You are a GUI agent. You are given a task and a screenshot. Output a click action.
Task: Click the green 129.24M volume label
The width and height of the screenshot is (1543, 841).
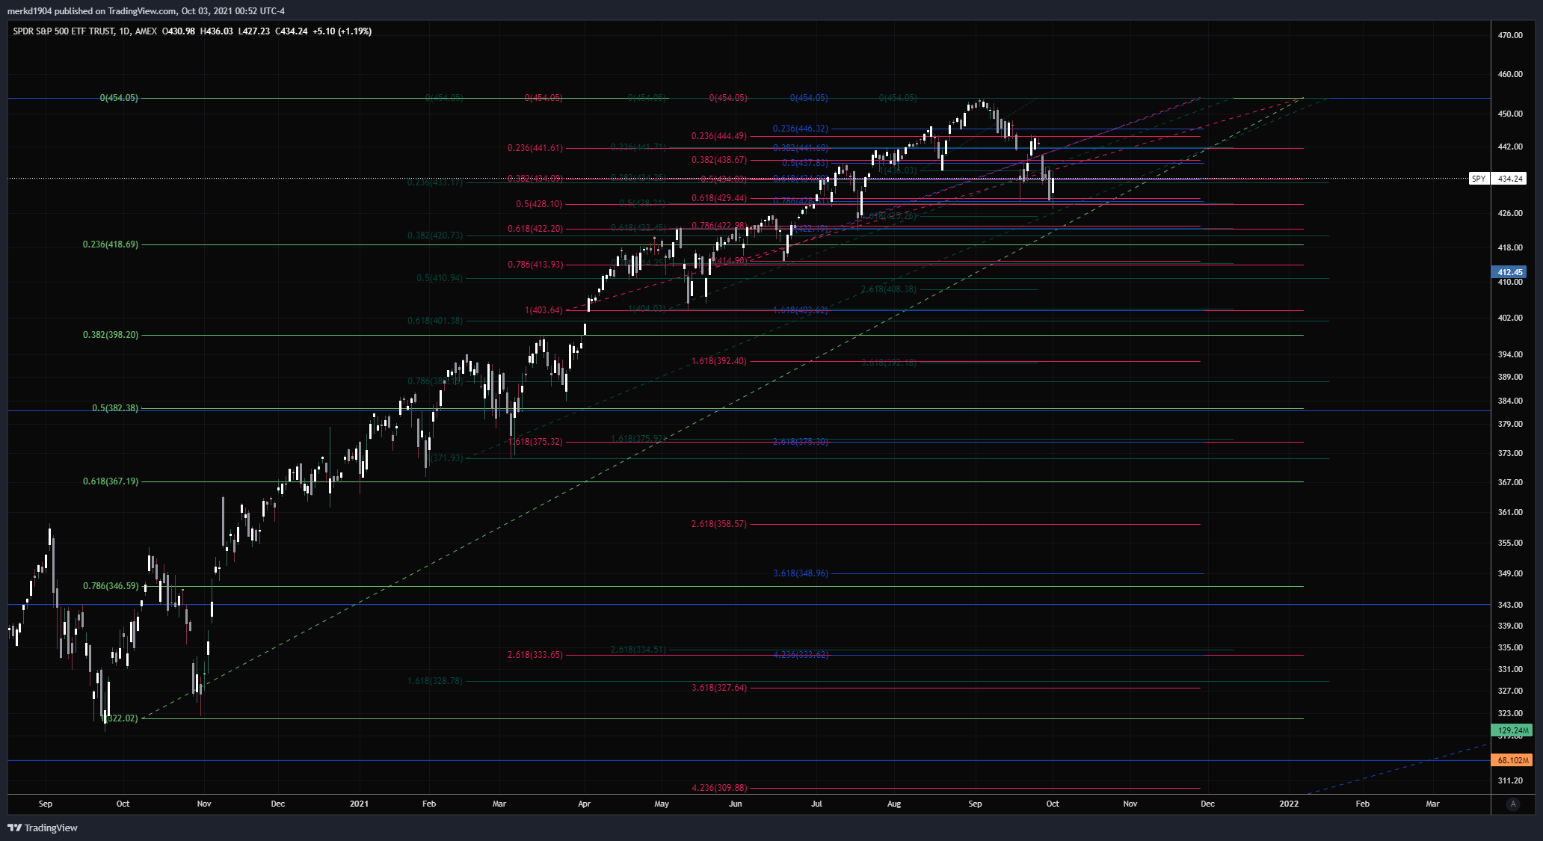[1512, 730]
